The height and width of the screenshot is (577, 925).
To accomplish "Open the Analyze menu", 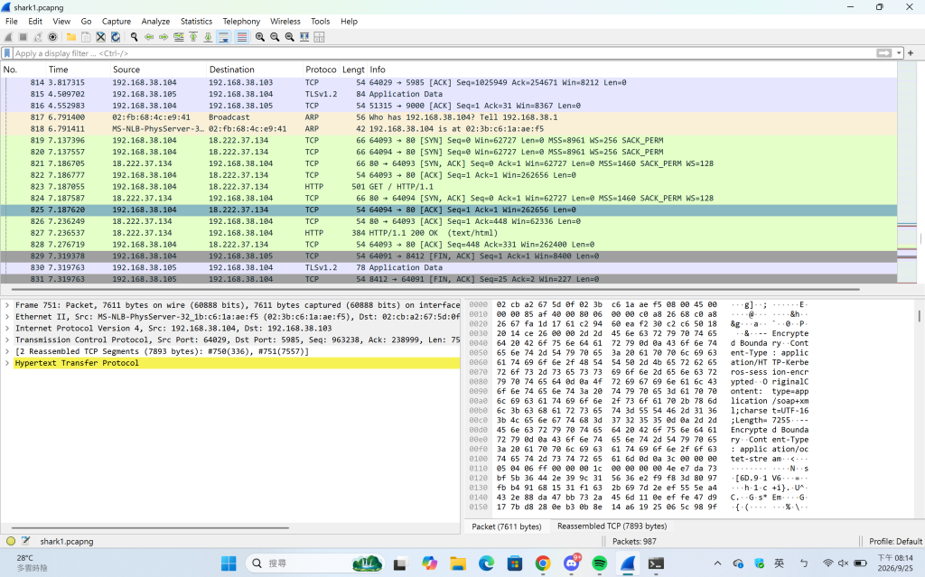I will point(155,22).
